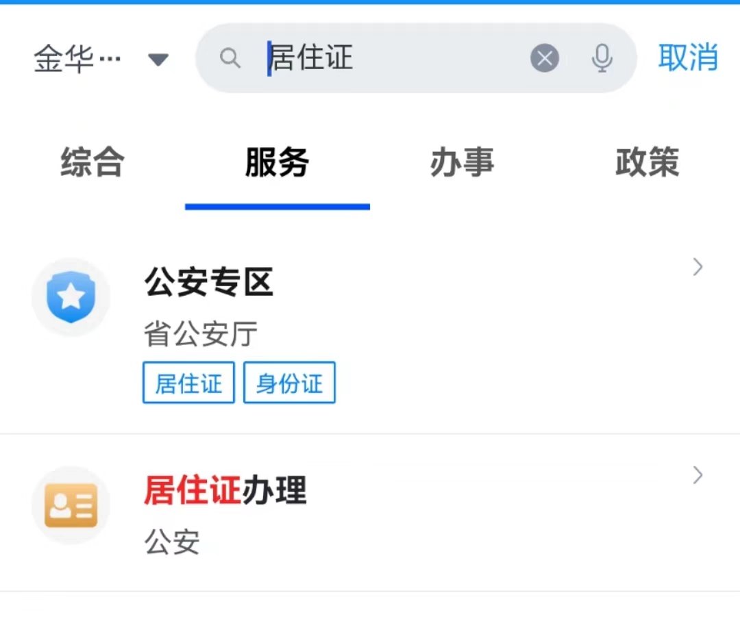This screenshot has height=636, width=740.
Task: Tap the 省公安厅 subtitle text
Action: click(x=201, y=335)
